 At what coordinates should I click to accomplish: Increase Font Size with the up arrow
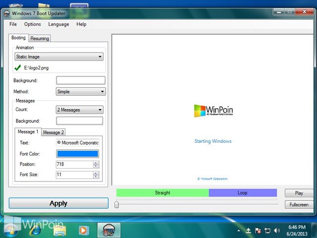pyautogui.click(x=96, y=173)
